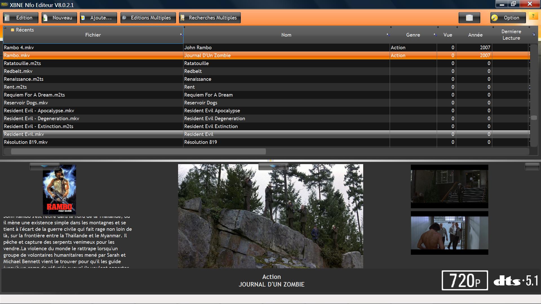Screen dimensions: 541x304
Task: Sort by the Genre column header
Action: pos(413,35)
